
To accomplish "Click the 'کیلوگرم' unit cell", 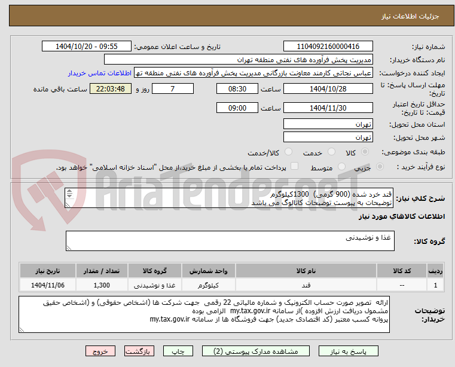I will click(208, 285).
